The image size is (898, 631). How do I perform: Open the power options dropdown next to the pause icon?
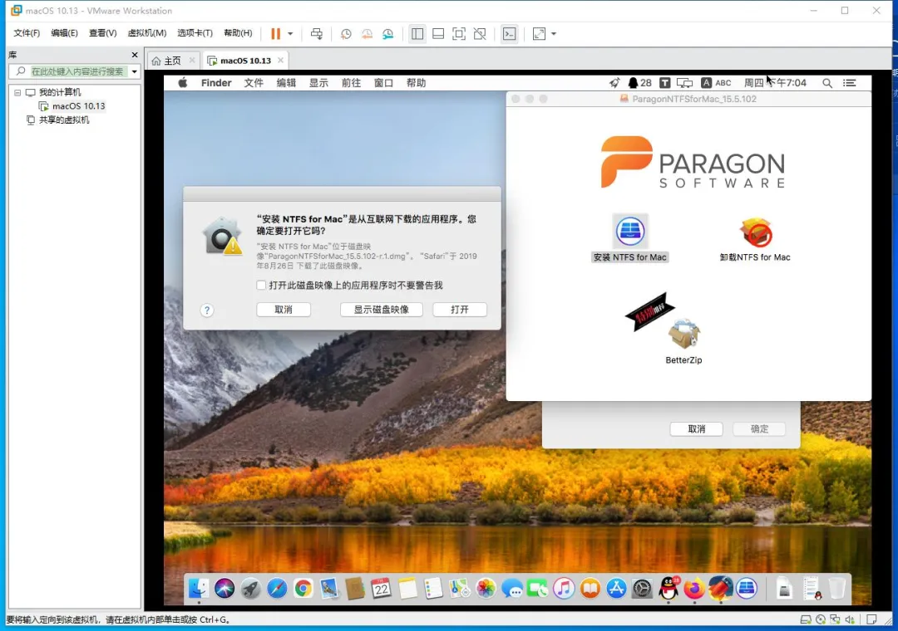coord(290,34)
